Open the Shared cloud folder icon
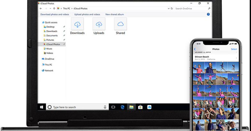 (120, 24)
